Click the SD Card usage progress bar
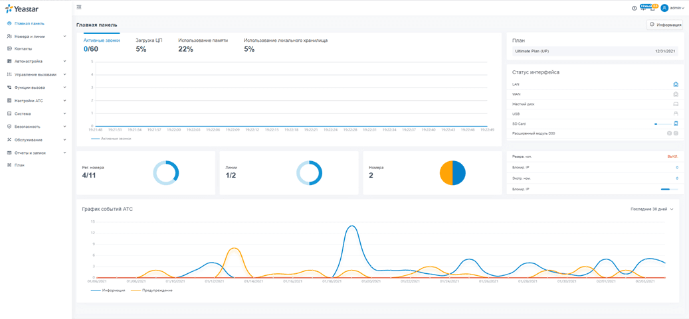The width and height of the screenshot is (689, 319). [x=662, y=124]
